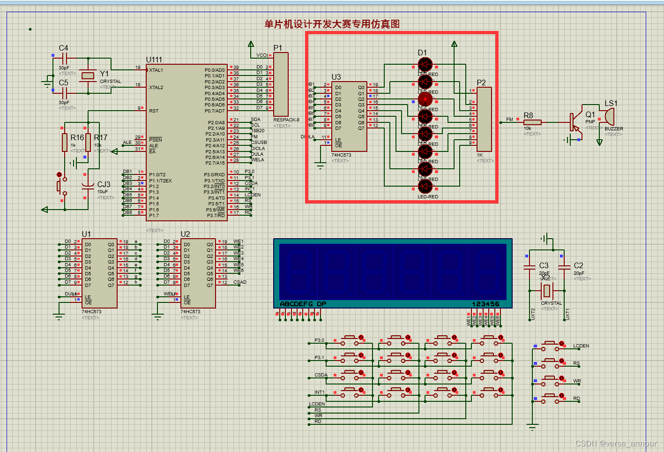Click the P3.7/RD pin label

pyautogui.click(x=216, y=216)
